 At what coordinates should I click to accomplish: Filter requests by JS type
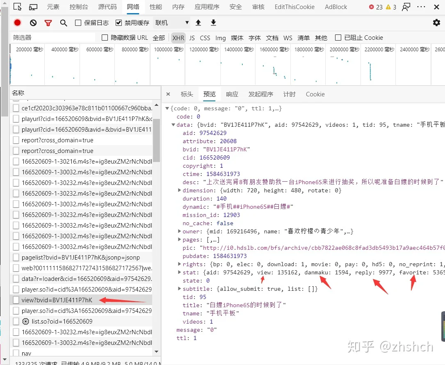click(x=192, y=38)
